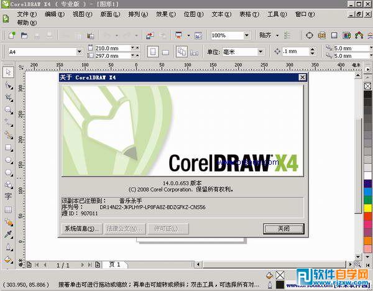Open the navigator zoom icon at corner
The width and height of the screenshot is (373, 291).
click(x=357, y=264)
